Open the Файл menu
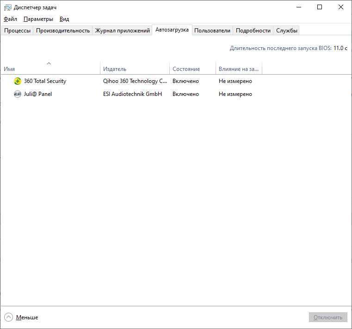 coord(10,19)
